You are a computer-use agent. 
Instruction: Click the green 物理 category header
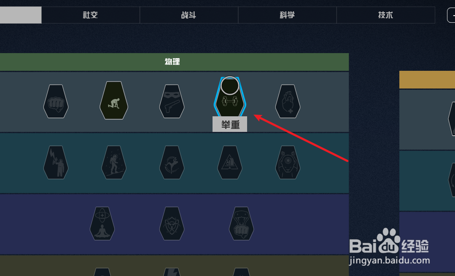174,62
